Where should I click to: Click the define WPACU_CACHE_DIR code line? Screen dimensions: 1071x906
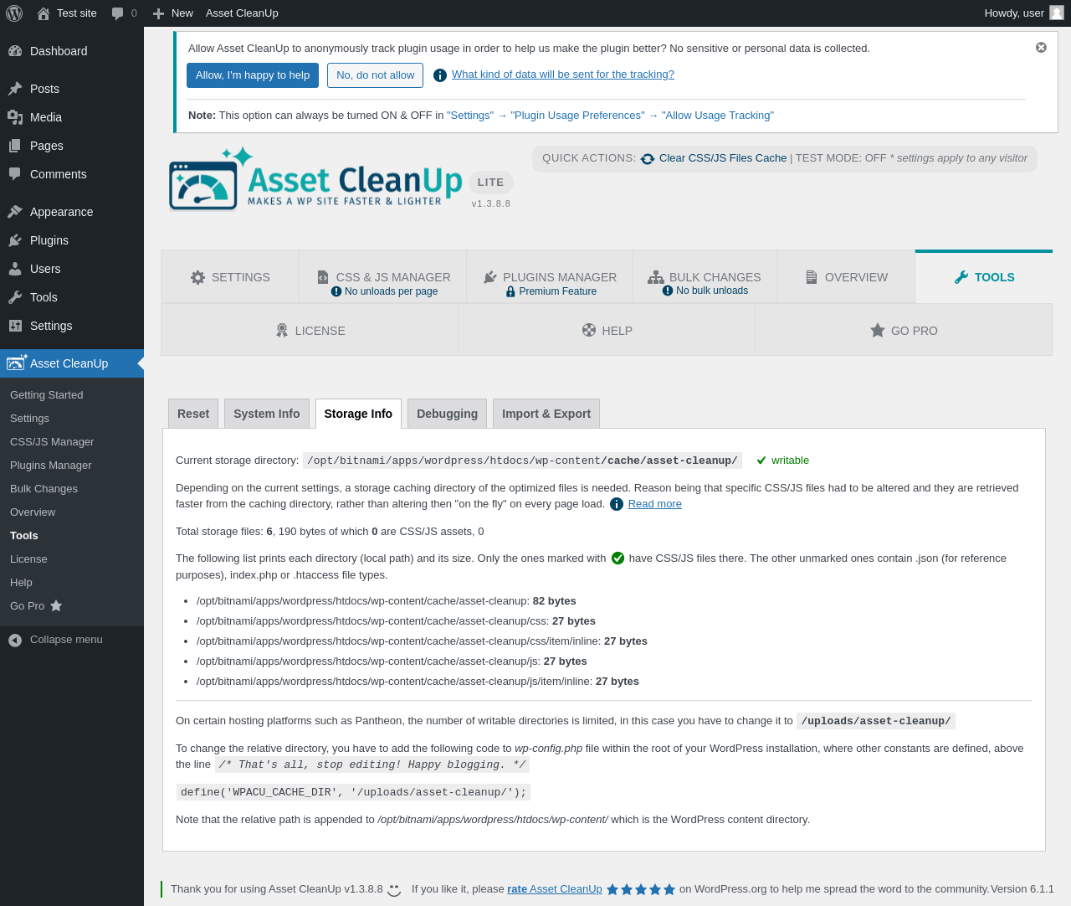[x=353, y=792]
